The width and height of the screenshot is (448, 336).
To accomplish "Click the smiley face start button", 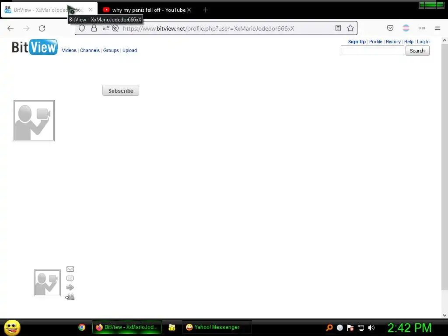I will tap(12, 327).
